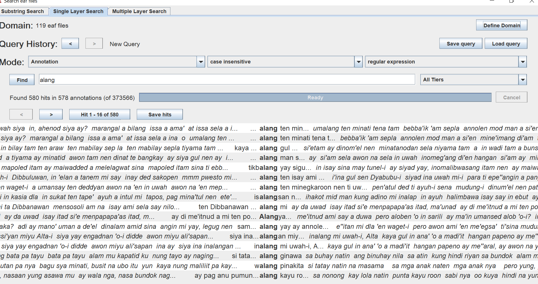Screen dimensions: 538x284
Task: Expand the All Tiers selector
Action: [523, 80]
